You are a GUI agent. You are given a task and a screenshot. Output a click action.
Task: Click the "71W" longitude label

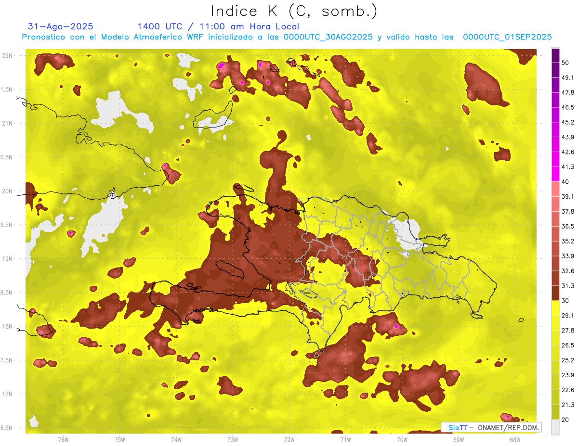click(x=345, y=439)
